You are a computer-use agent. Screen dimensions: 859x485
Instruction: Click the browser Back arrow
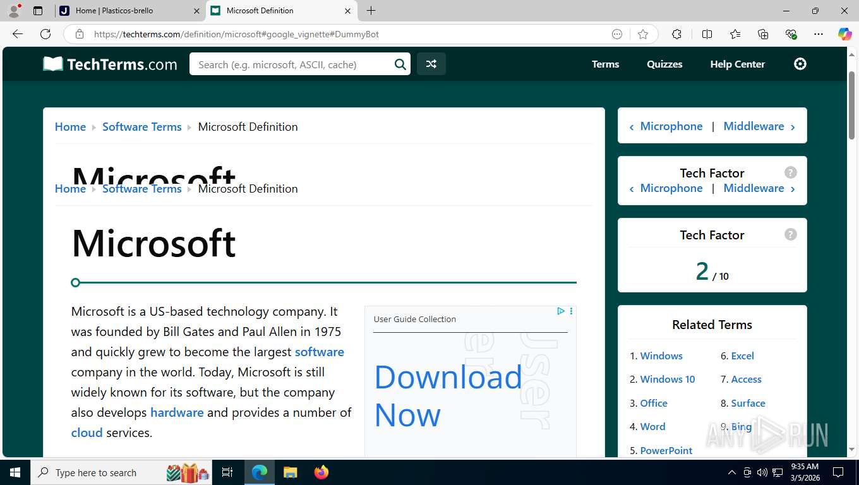pos(18,34)
